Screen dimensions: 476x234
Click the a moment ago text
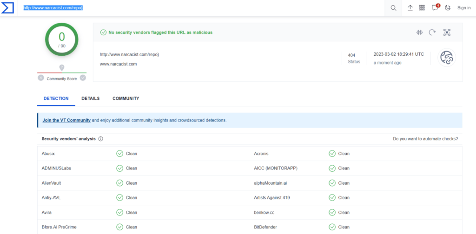pyautogui.click(x=387, y=63)
